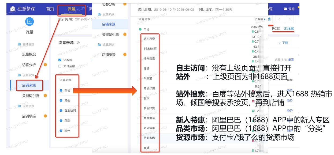This screenshot has width=334, height=155.
Task: Expand the 自主访问 traffic source
Action: 61,111
